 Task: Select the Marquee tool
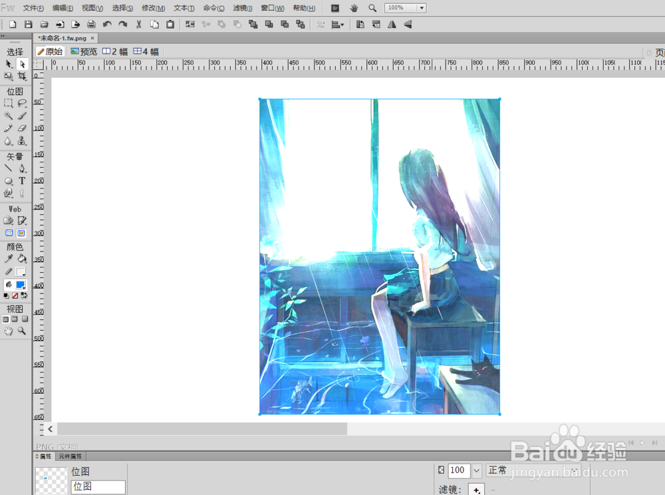pyautogui.click(x=9, y=103)
